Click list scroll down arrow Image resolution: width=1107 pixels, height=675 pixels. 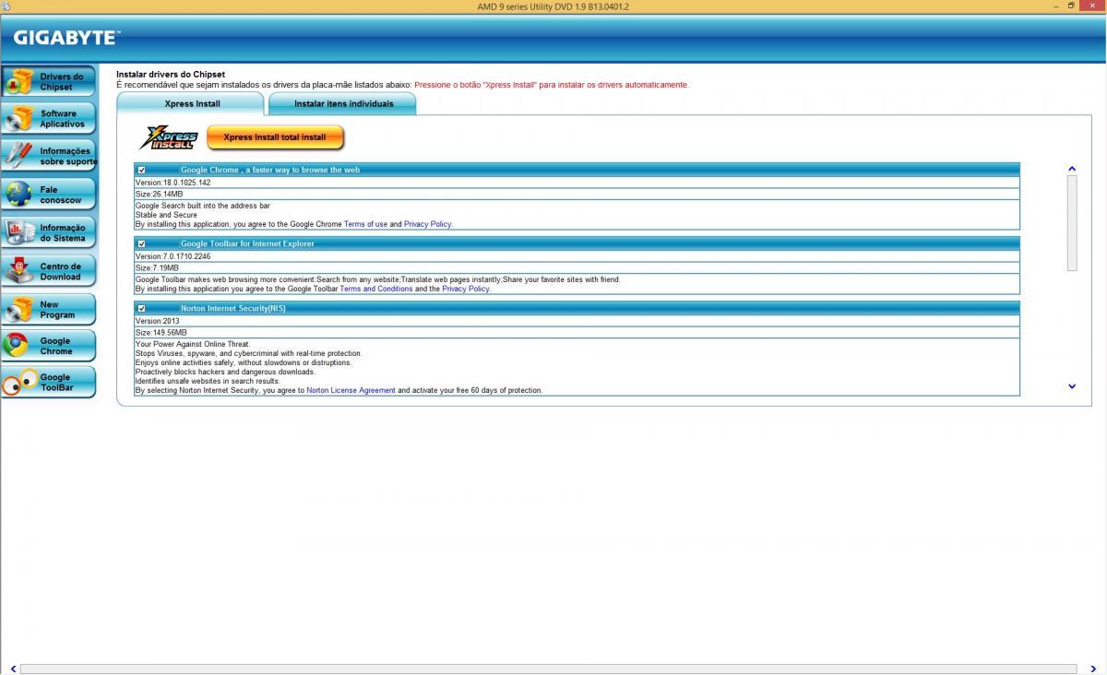[1072, 386]
